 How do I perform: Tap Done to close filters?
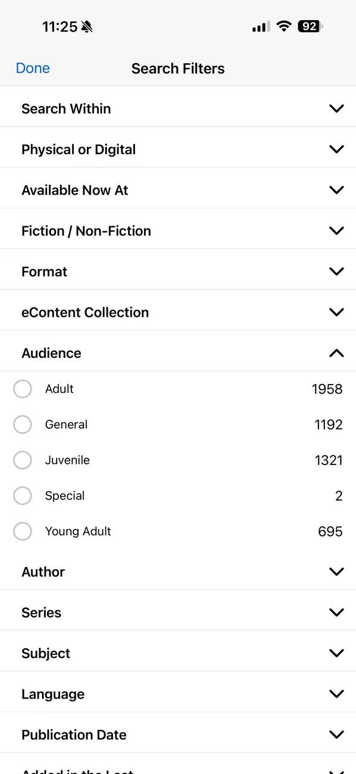[33, 68]
